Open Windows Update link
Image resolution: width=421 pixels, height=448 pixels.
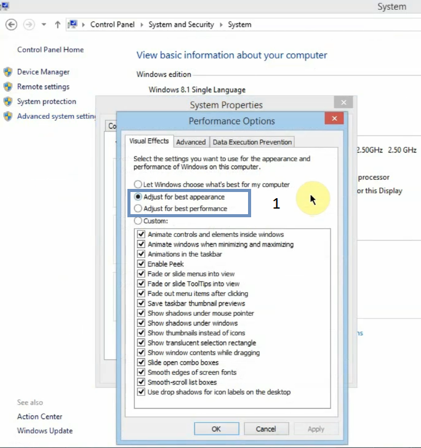click(x=45, y=431)
